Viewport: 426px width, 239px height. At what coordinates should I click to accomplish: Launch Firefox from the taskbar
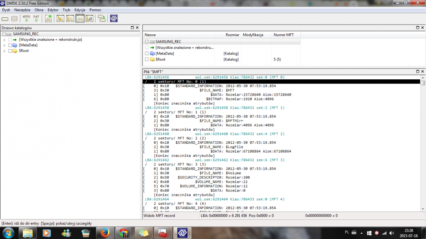pos(104,233)
